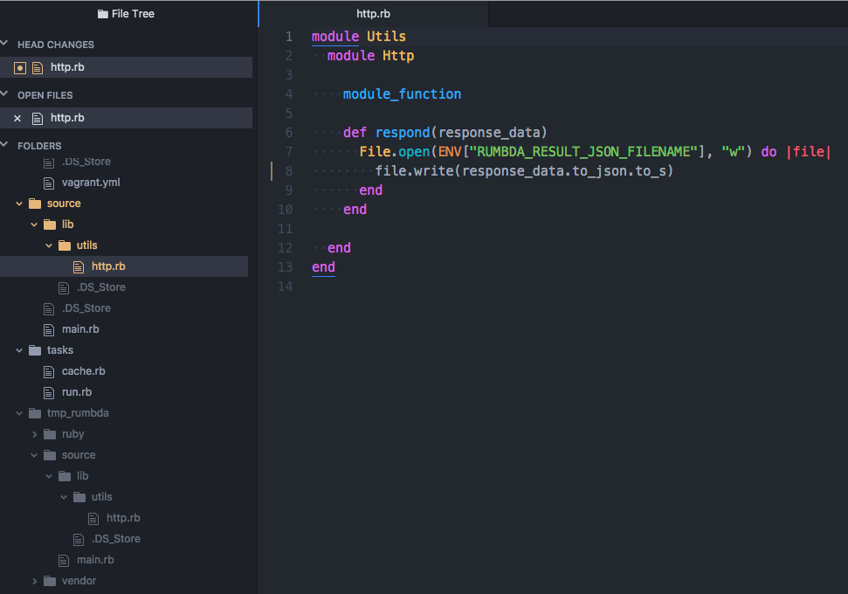Viewport: 848px width, 594px height.
Task: Collapse the orange lib folder chevron
Action: click(x=34, y=224)
